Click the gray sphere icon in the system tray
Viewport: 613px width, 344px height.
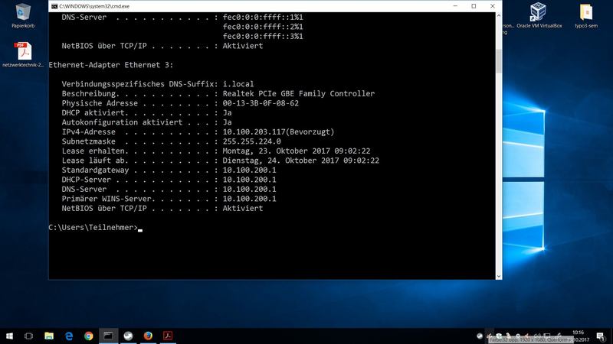tap(480, 336)
